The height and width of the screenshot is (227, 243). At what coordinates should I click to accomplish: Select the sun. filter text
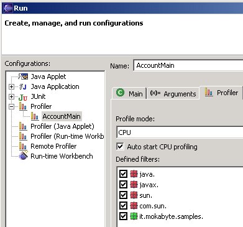pos(146,195)
